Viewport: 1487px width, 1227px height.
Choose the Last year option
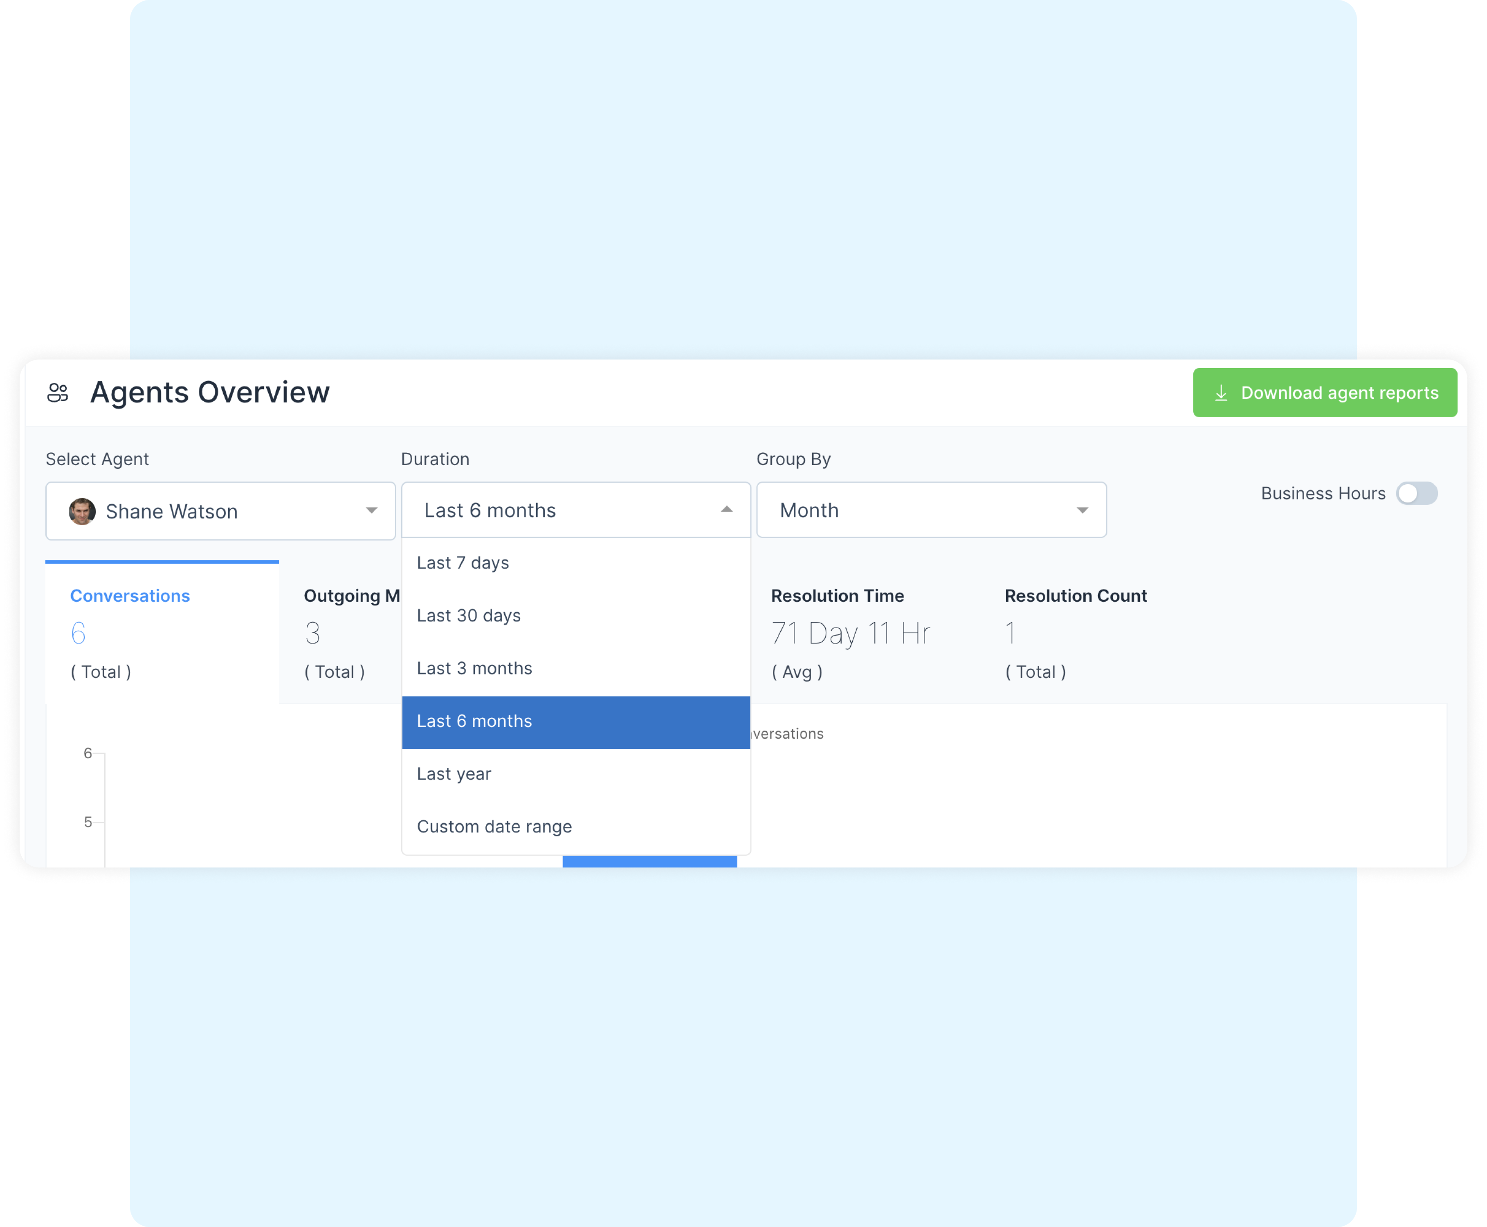454,774
